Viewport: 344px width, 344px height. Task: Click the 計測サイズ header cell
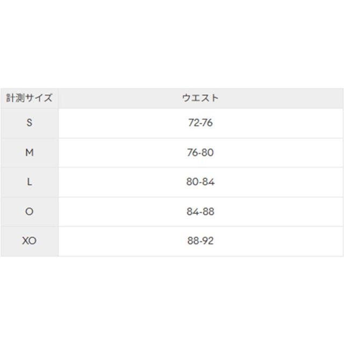coord(30,98)
